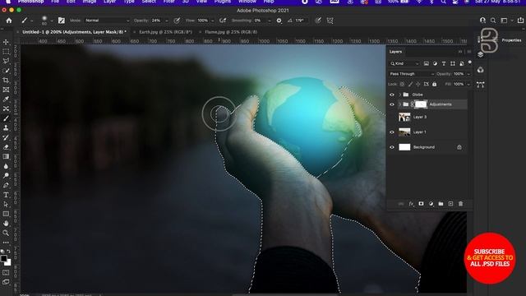This screenshot has height=296, width=526.
Task: Open the brush settings panel icon
Action: (62, 21)
